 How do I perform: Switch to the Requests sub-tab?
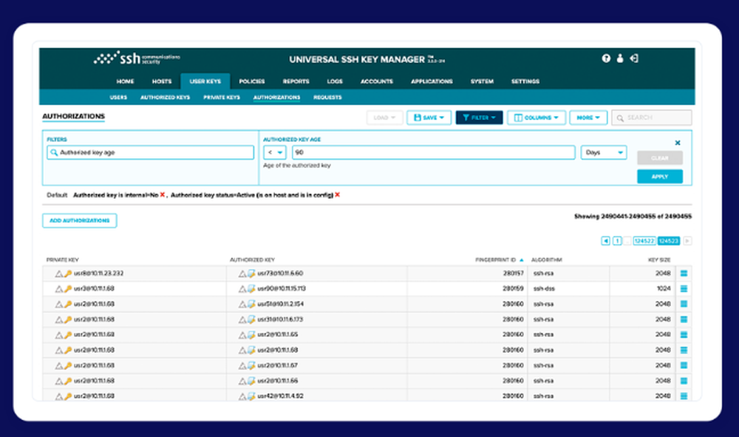(327, 97)
